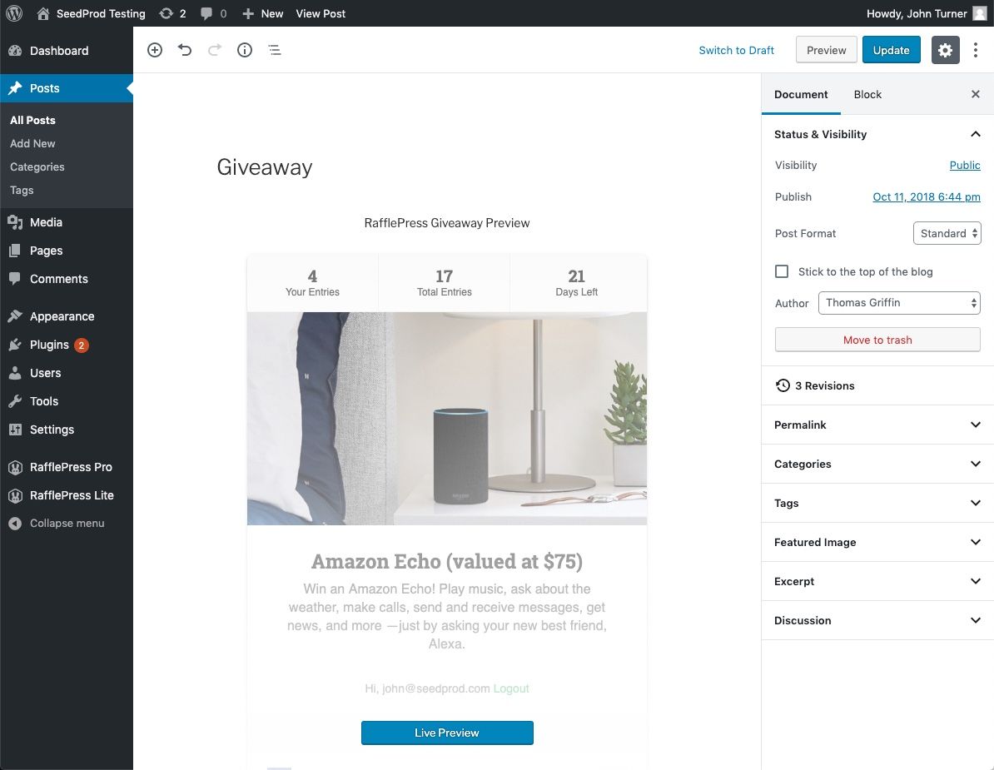Undo the last change with undo arrow
Viewport: 994px width, 770px height.
[185, 50]
